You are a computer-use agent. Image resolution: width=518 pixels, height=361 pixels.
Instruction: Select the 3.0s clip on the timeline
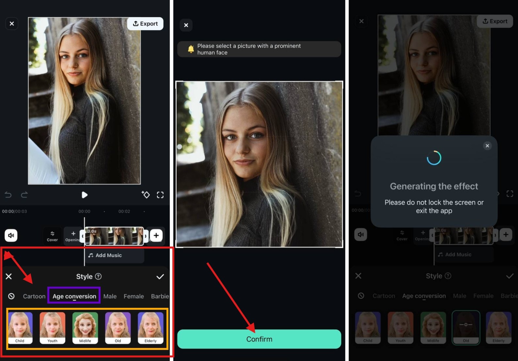[x=114, y=236]
